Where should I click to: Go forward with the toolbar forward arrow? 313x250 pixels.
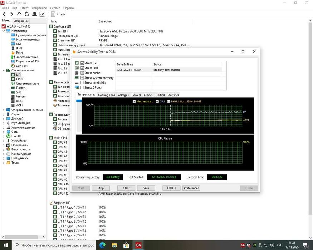coord(11,14)
